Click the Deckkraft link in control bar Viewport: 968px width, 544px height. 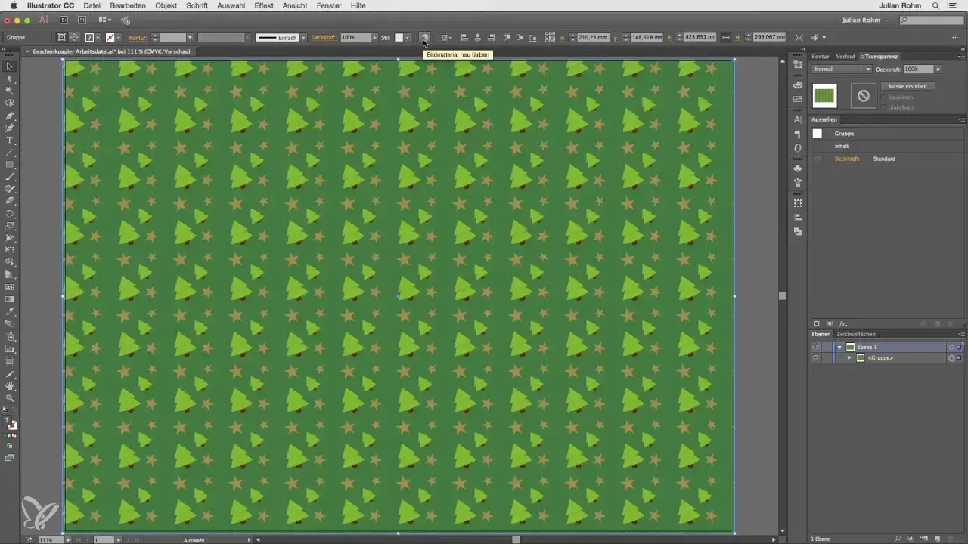coord(323,37)
